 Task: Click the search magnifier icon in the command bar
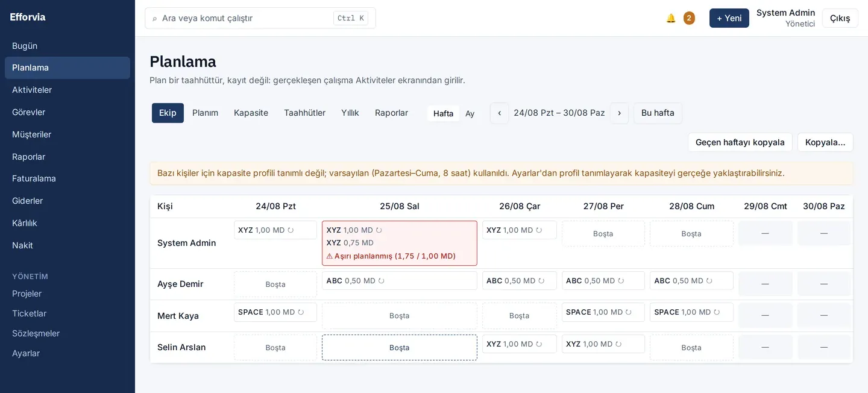click(155, 19)
